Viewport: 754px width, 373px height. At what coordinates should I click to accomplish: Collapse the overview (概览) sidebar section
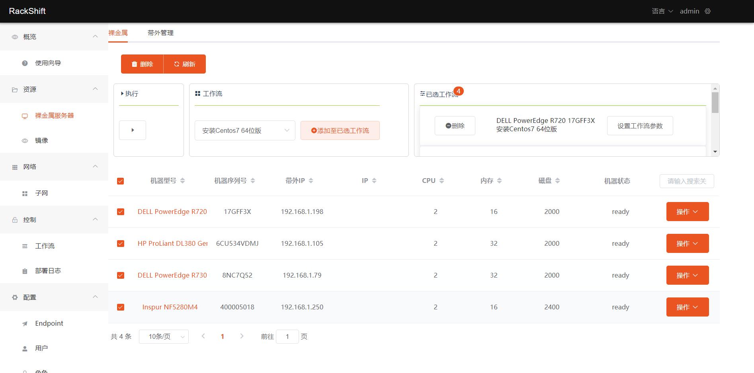point(95,37)
